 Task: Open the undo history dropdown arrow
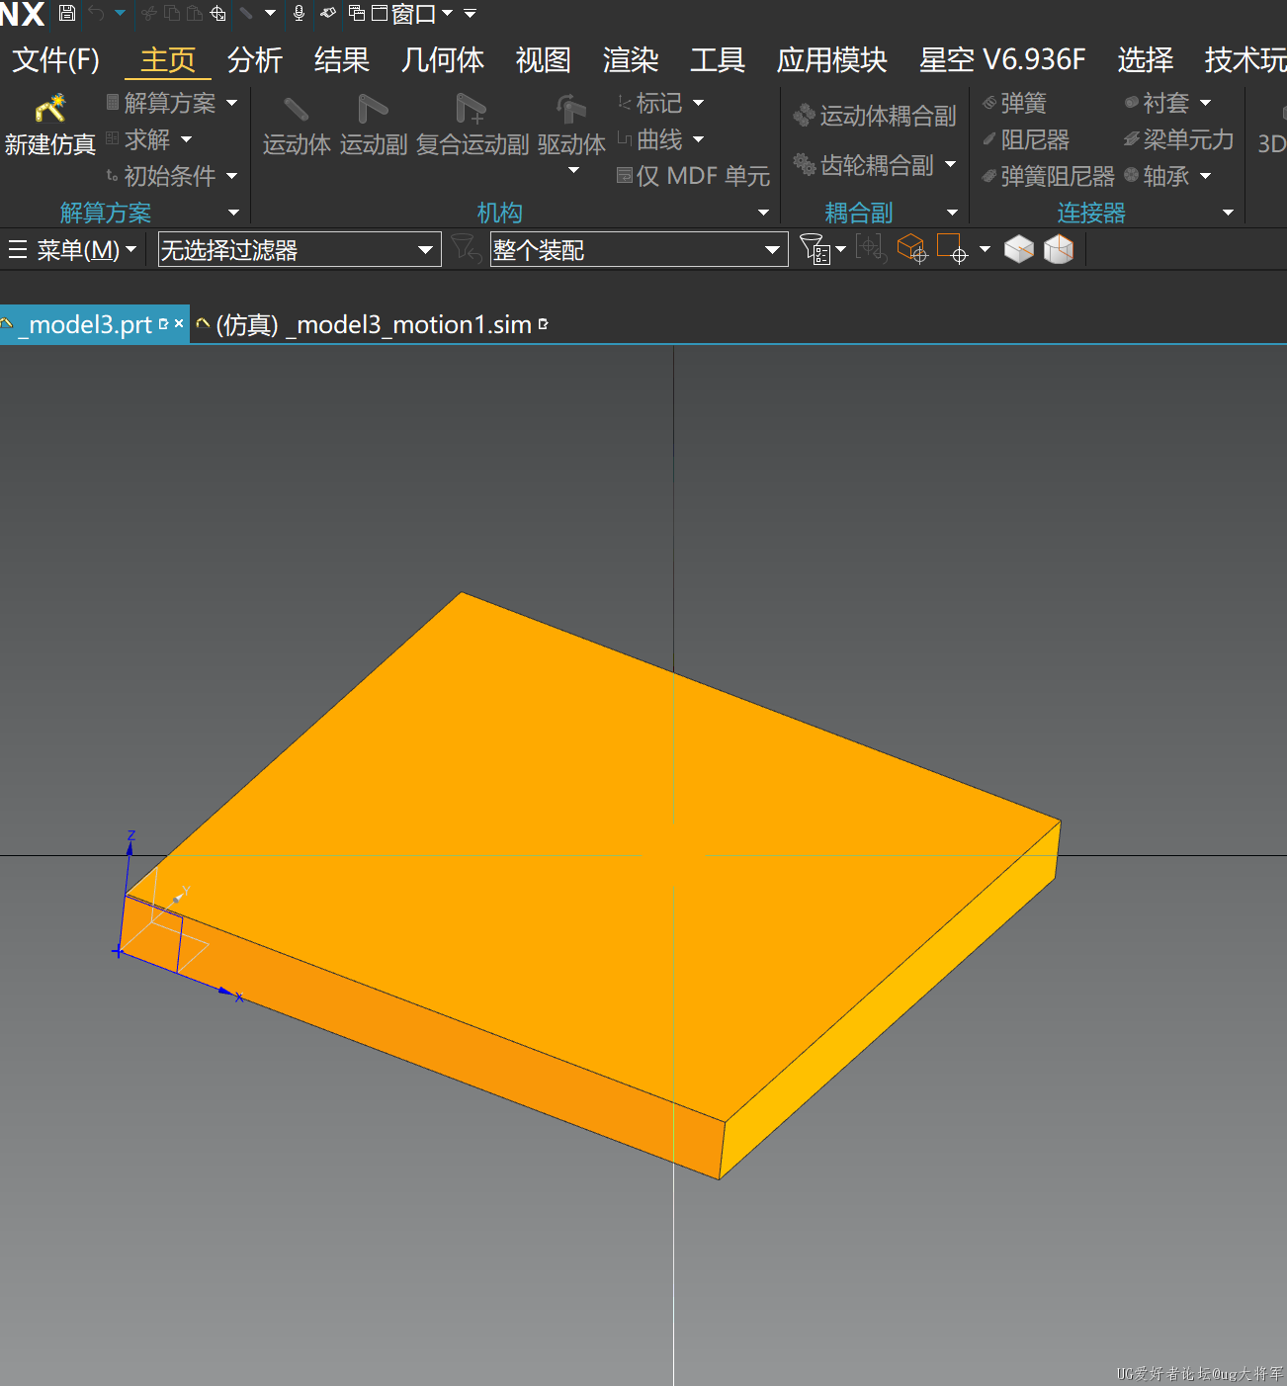coord(121,13)
